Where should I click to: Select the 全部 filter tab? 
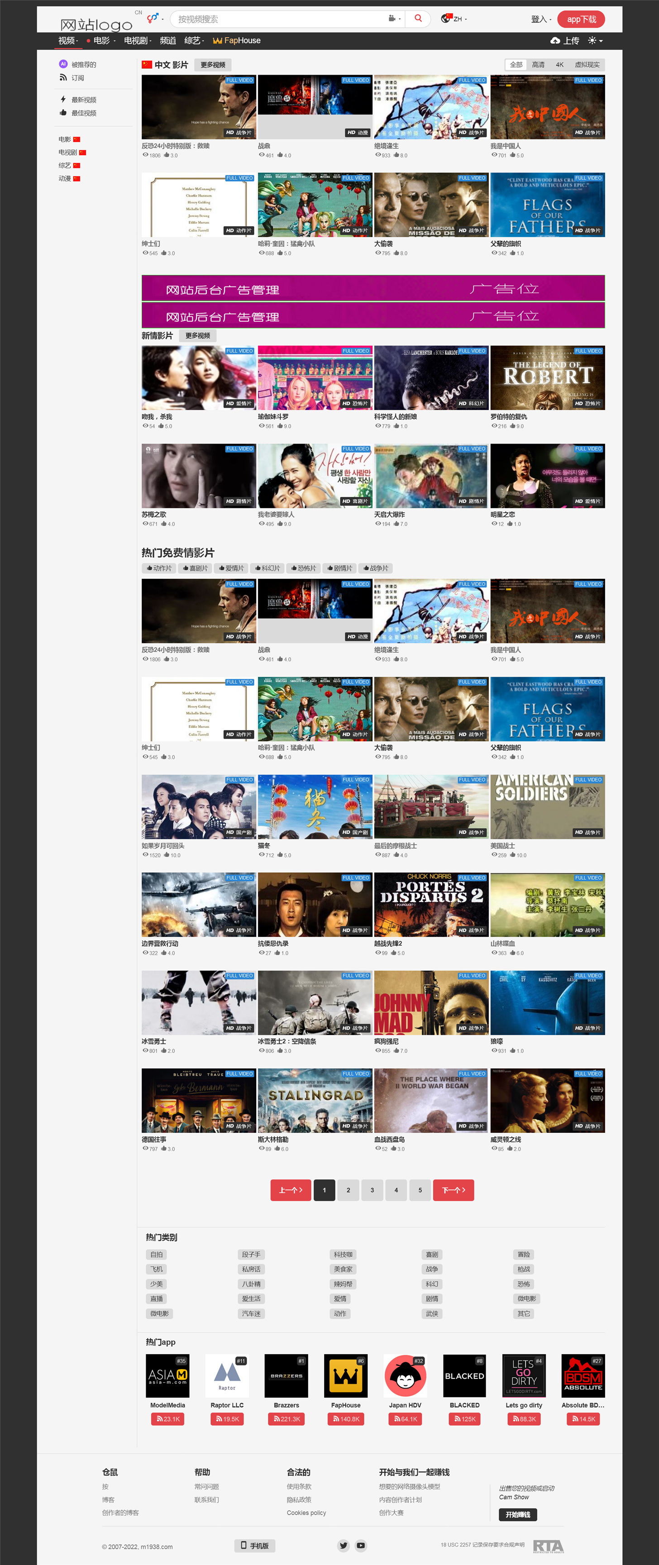(x=516, y=65)
